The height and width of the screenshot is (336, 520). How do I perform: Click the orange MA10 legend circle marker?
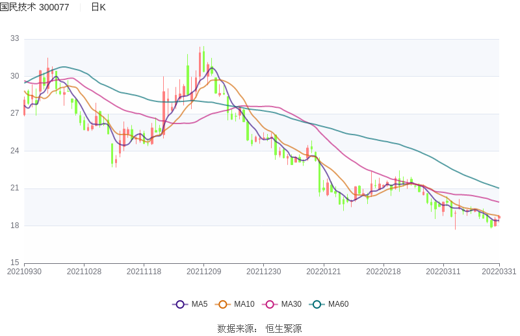[x=224, y=304]
